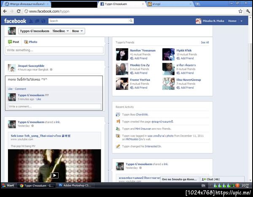Add Elisz NaverGiveup as friend
The height and width of the screenshot is (197, 253).
pyautogui.click(x=185, y=88)
